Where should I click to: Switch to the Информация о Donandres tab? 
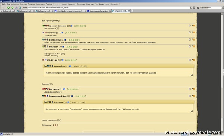pyautogui.click(x=99, y=11)
